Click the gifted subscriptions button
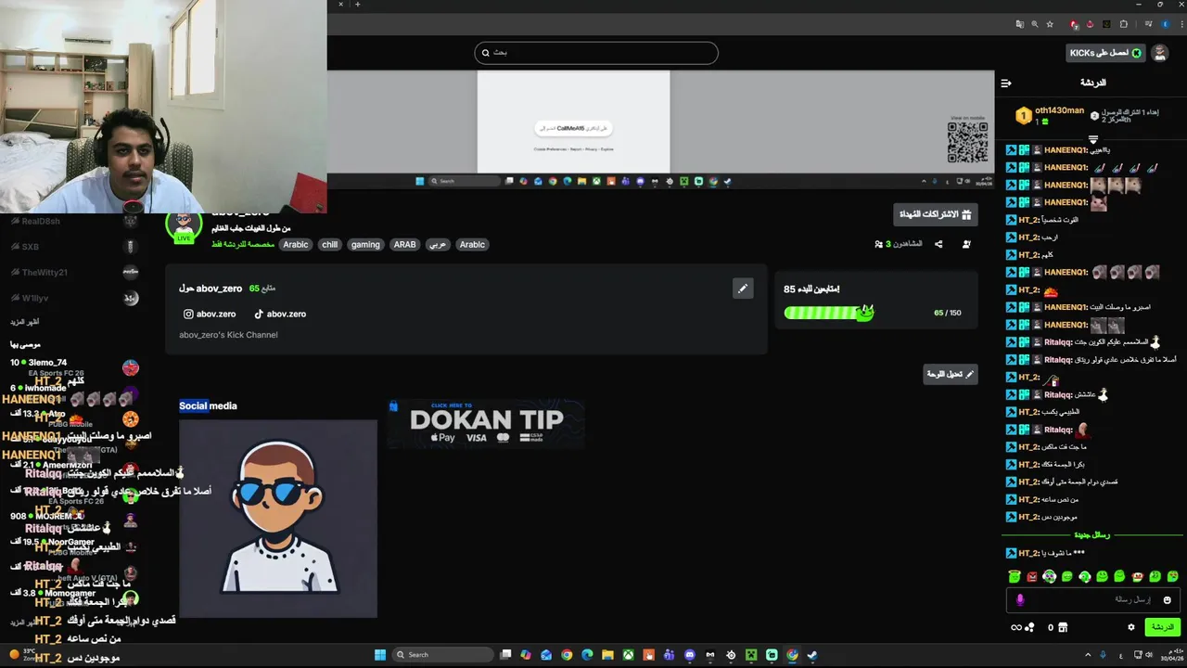This screenshot has height=668, width=1187. pos(936,214)
